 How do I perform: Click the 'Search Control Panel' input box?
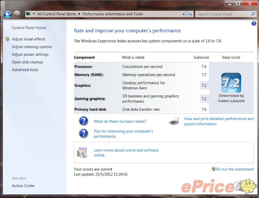[223, 14]
